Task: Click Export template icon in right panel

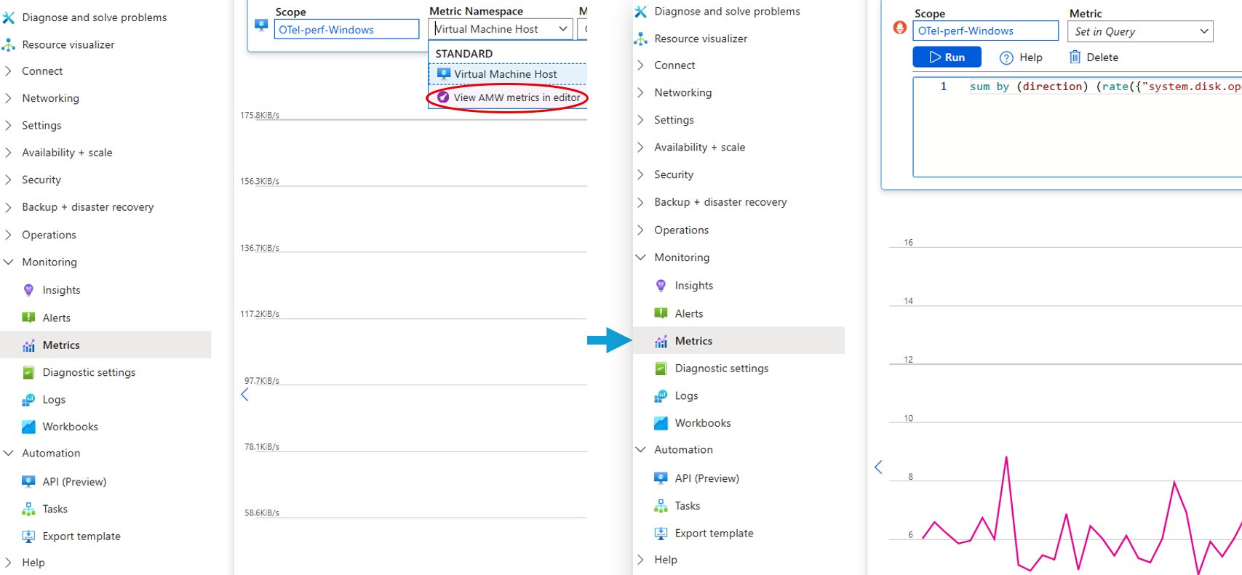Action: pyautogui.click(x=661, y=534)
